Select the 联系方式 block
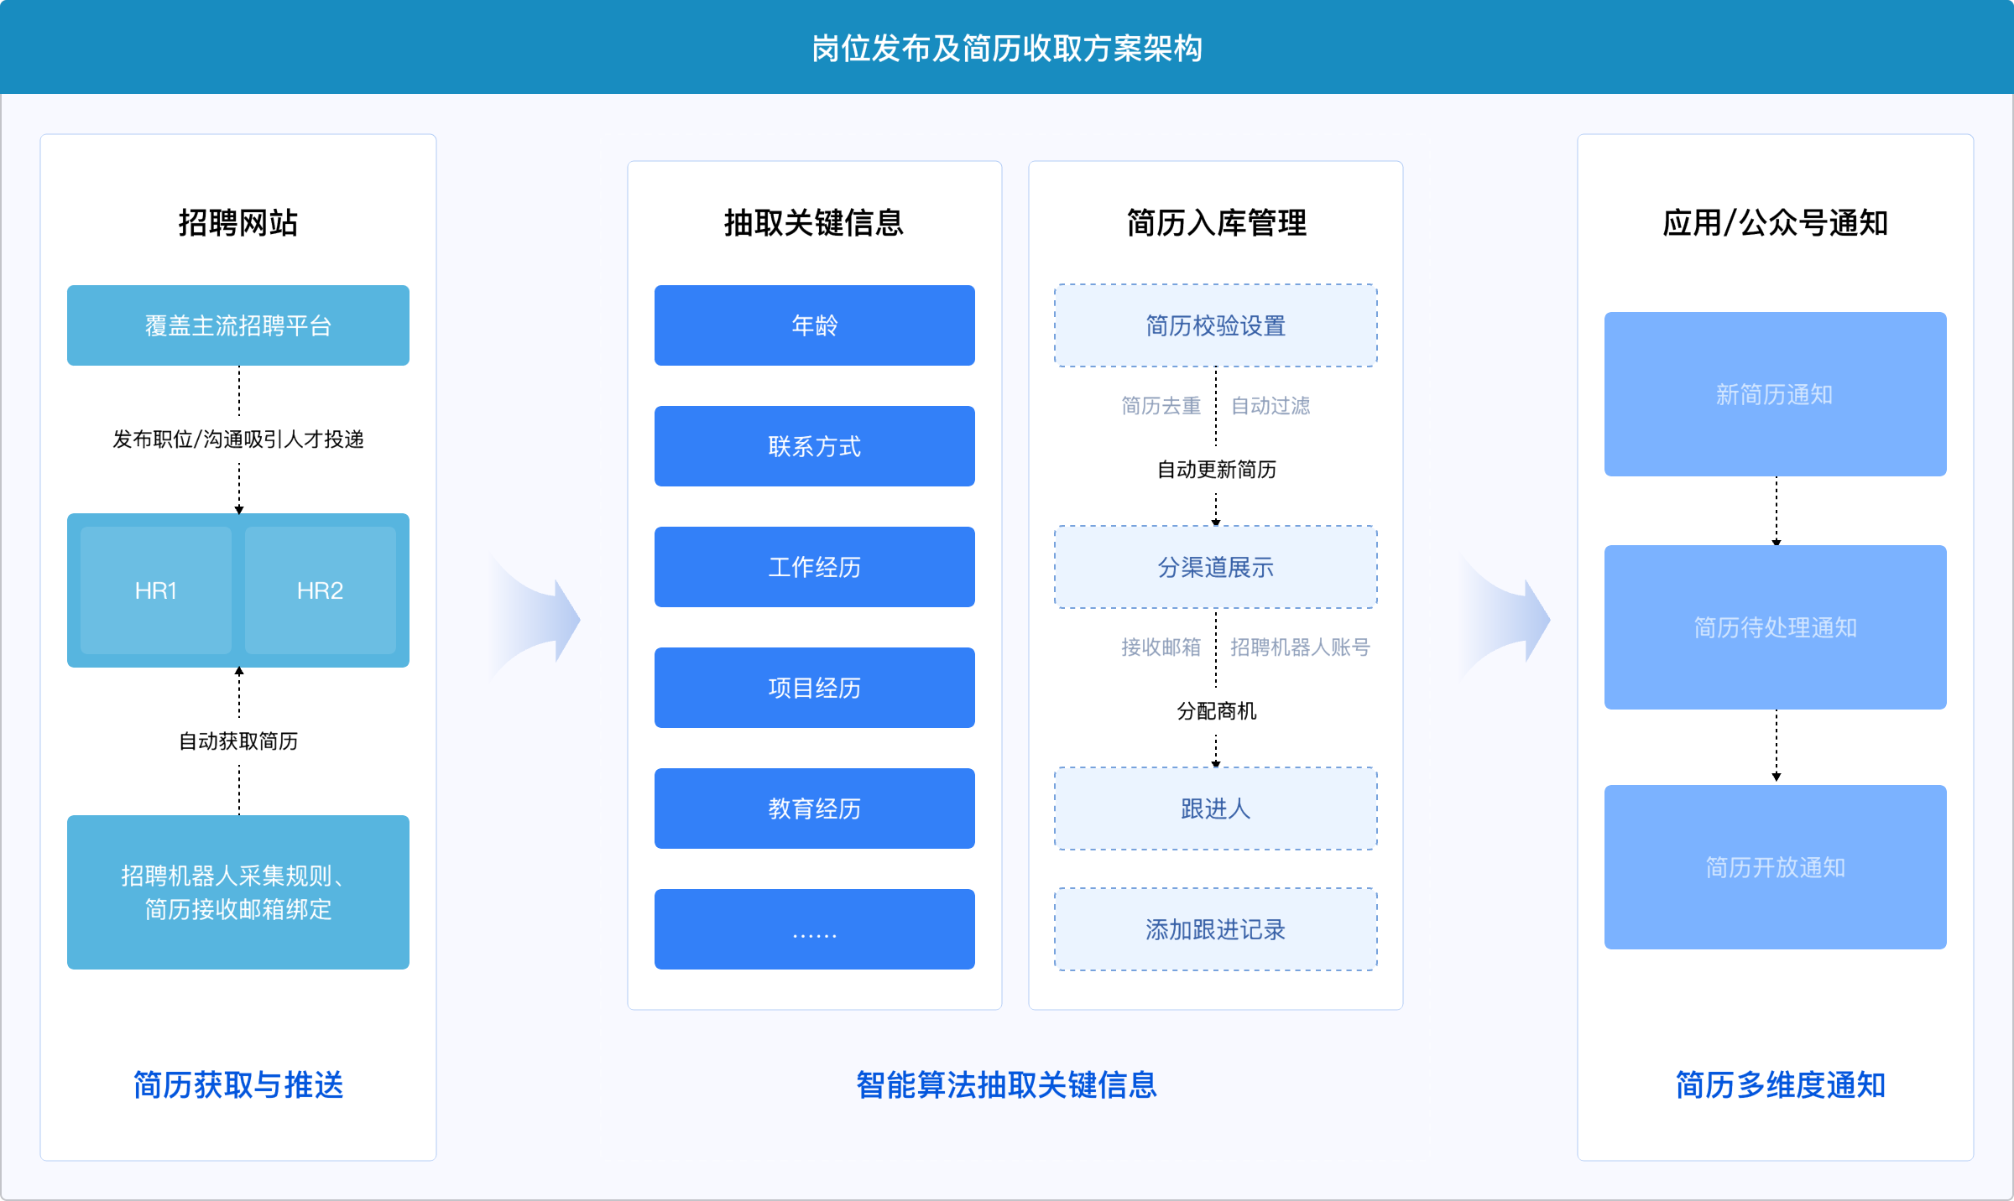The image size is (2014, 1201). pos(814,446)
